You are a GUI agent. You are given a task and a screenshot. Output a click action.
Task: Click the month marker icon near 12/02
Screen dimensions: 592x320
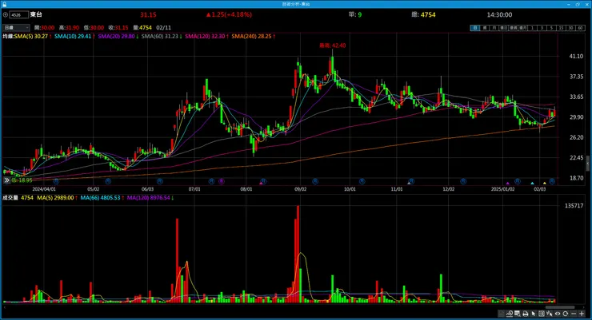(x=463, y=181)
